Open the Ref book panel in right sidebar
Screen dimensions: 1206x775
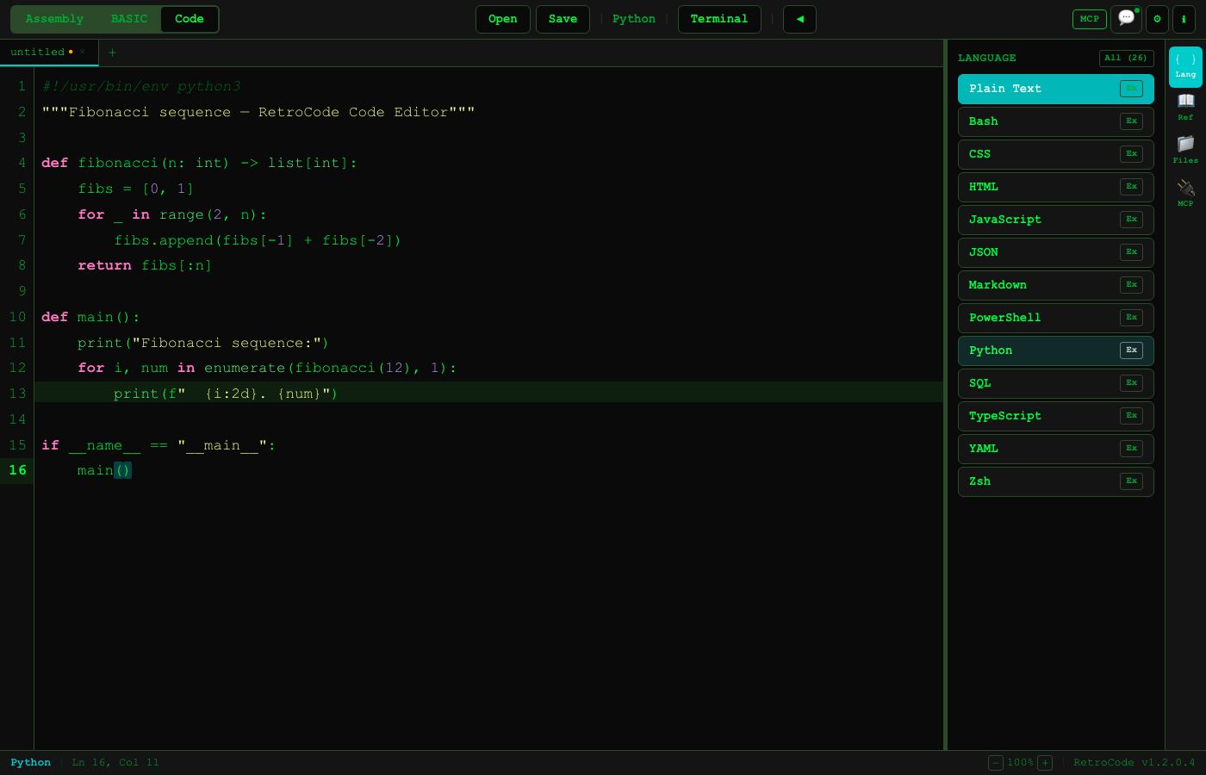(x=1185, y=105)
